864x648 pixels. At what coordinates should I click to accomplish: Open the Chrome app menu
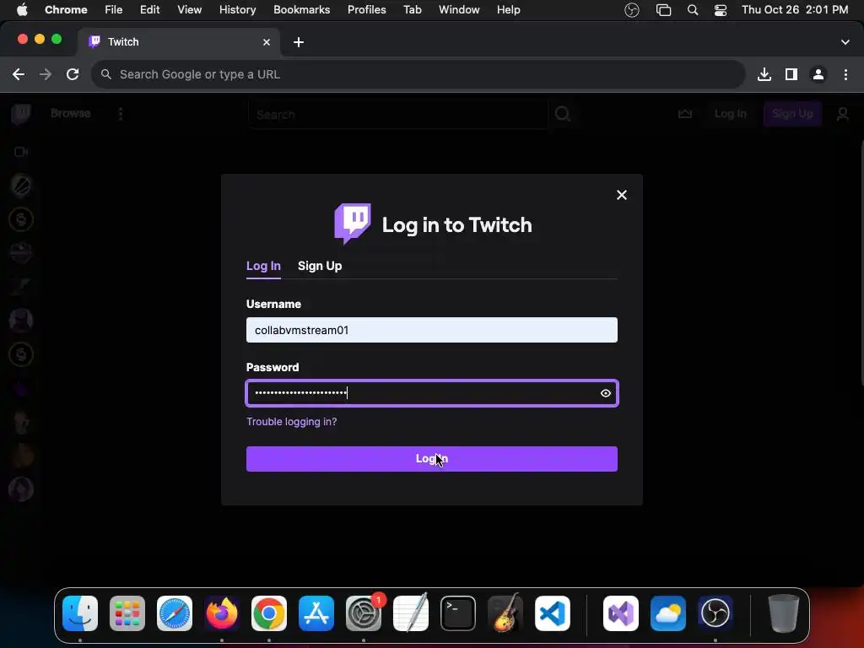(x=66, y=10)
